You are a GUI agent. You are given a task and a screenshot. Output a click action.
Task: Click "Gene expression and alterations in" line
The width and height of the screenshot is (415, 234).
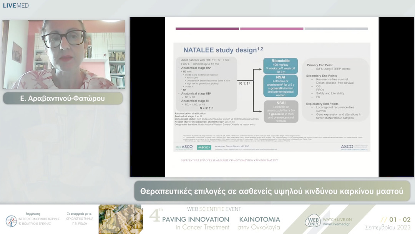pyautogui.click(x=339, y=115)
